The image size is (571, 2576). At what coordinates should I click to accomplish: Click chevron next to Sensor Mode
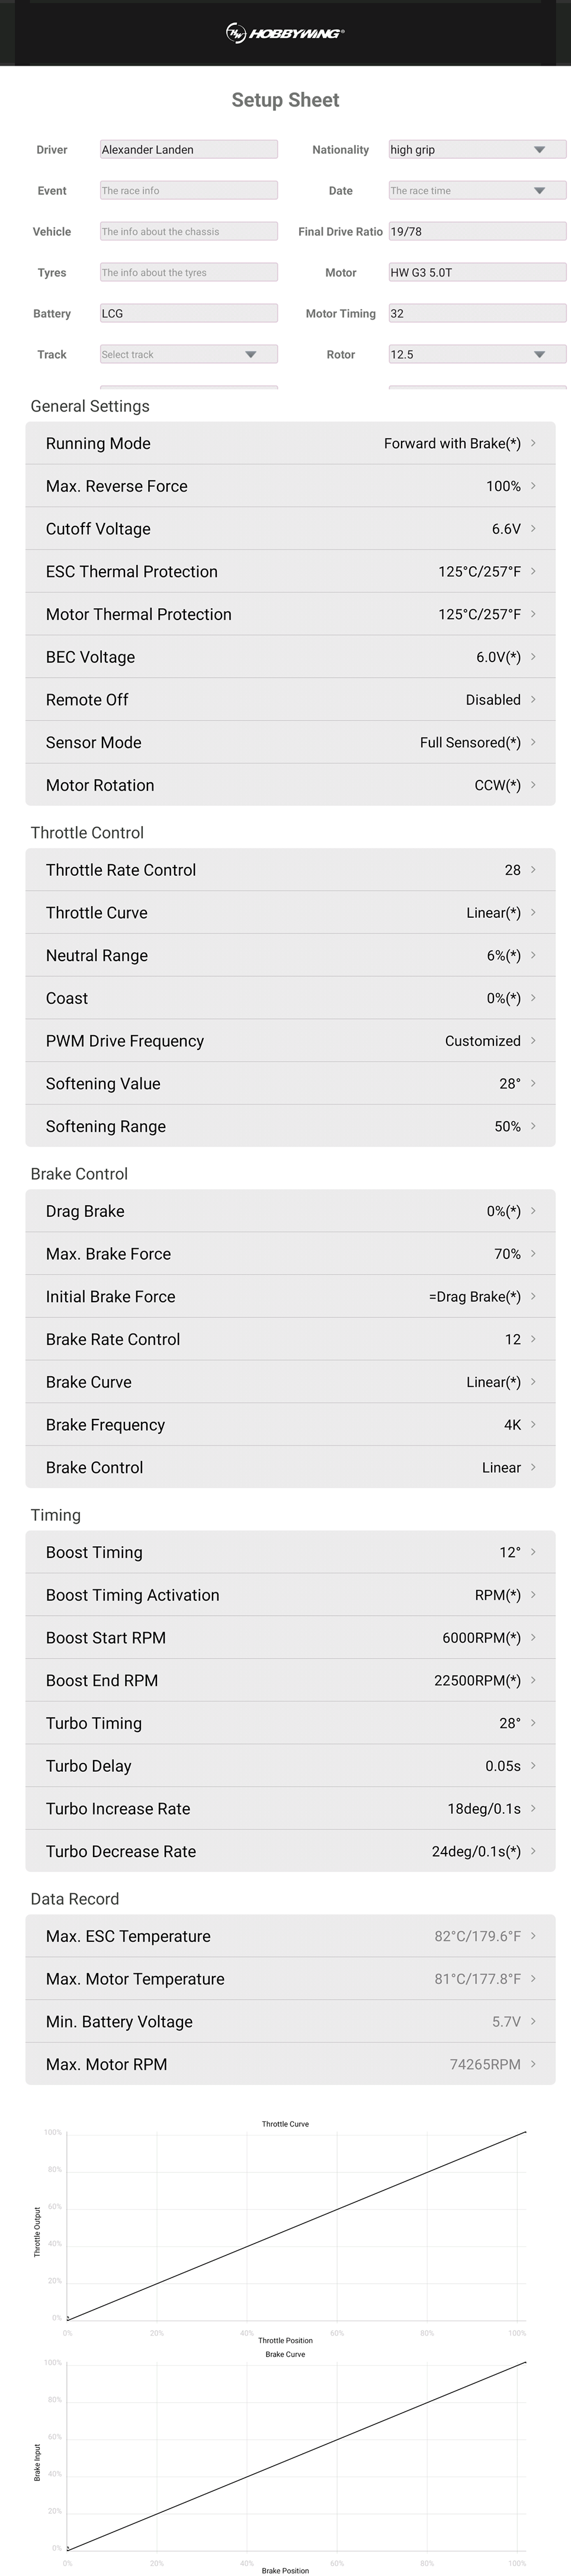533,742
